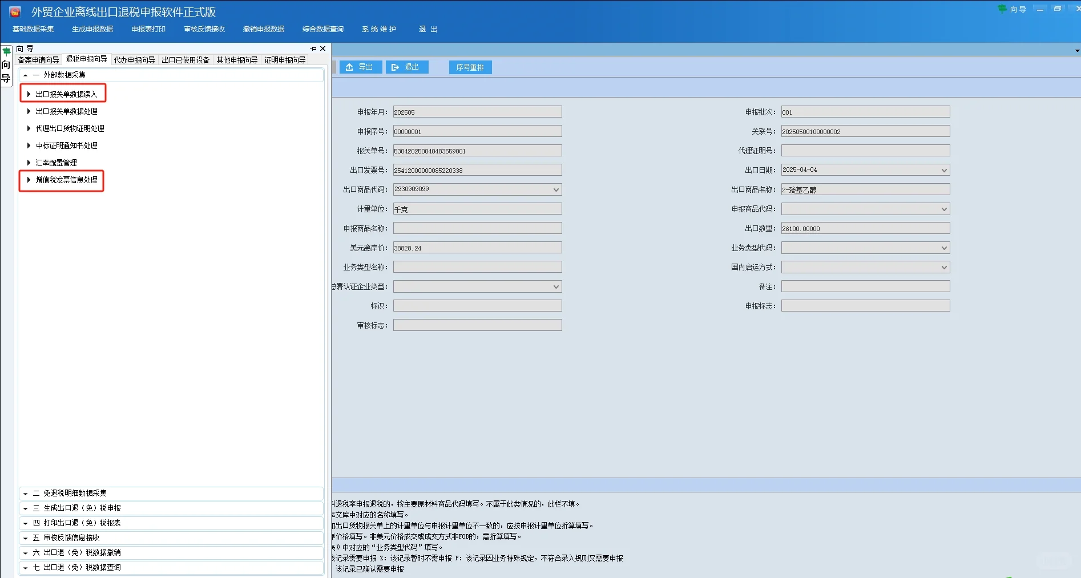This screenshot has width=1081, height=578.
Task: Open 审核反馈接收 menu
Action: tap(204, 29)
